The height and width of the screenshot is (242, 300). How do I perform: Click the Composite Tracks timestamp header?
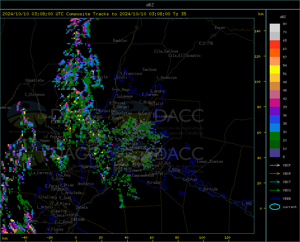(94, 14)
